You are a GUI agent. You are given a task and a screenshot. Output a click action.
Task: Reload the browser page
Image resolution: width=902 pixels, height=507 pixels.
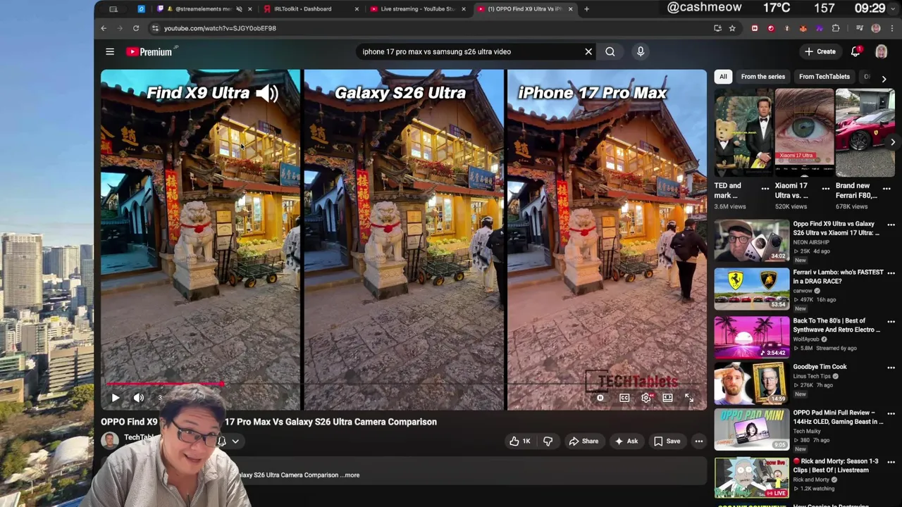coord(136,28)
